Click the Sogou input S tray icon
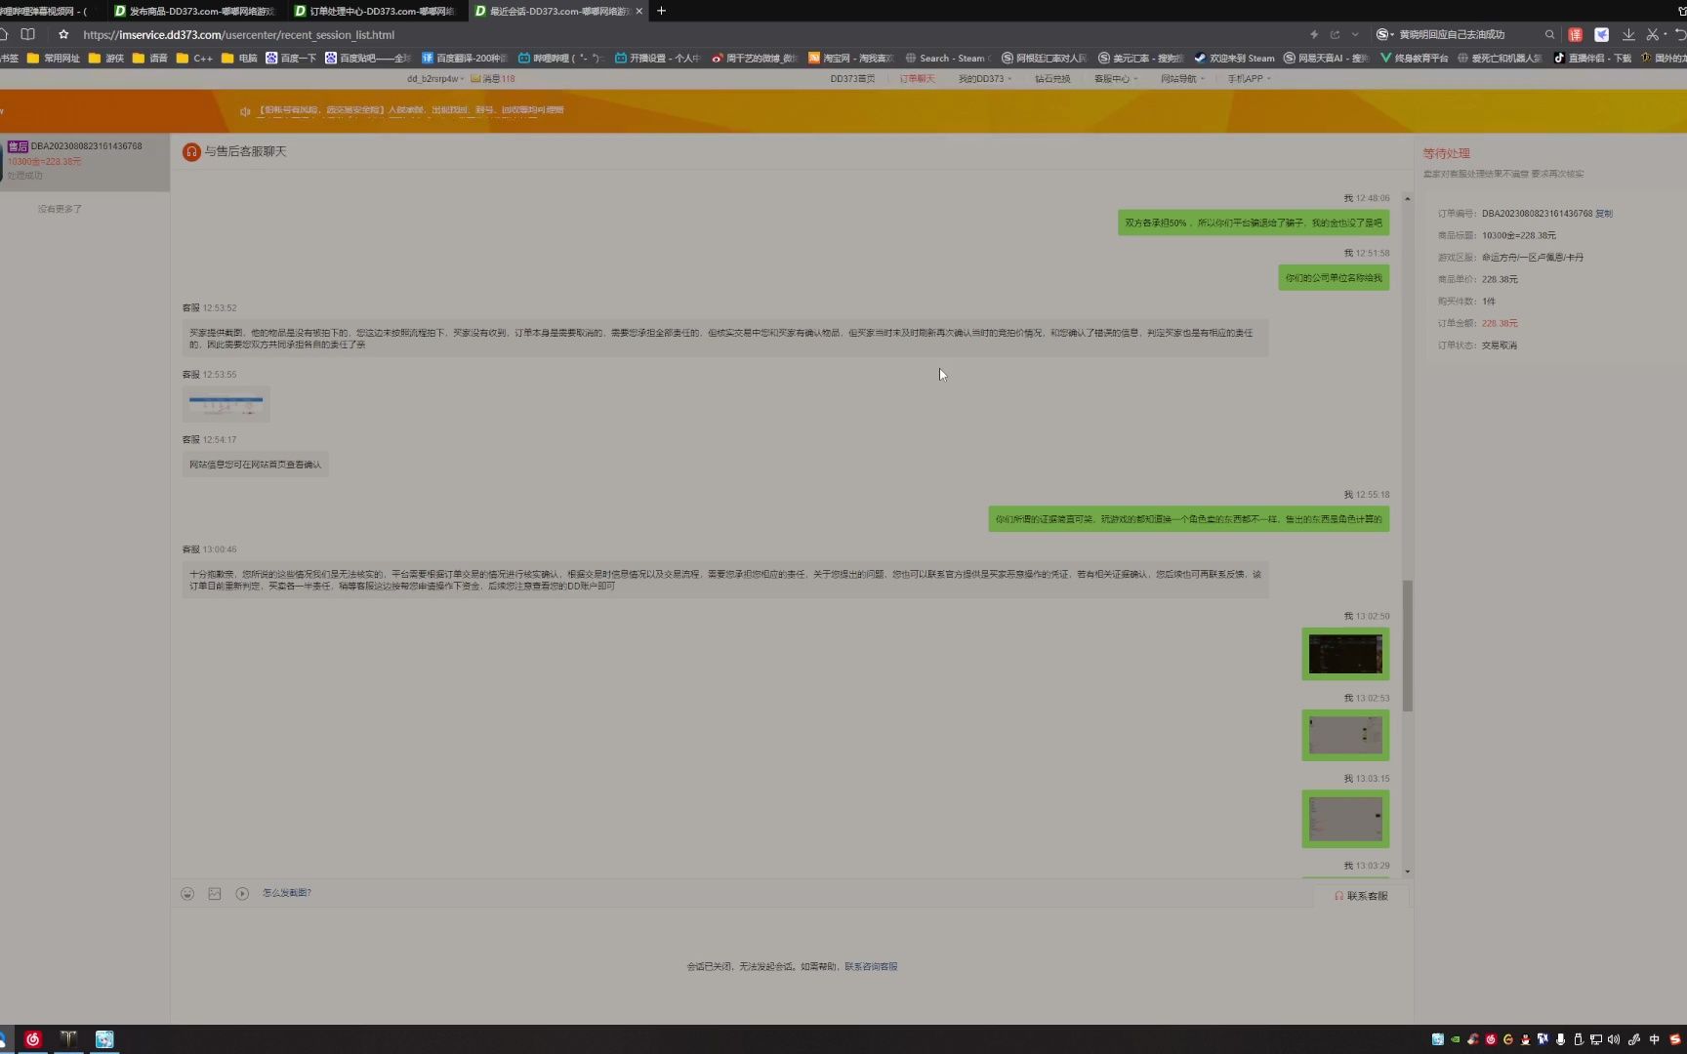 coord(1674,1040)
